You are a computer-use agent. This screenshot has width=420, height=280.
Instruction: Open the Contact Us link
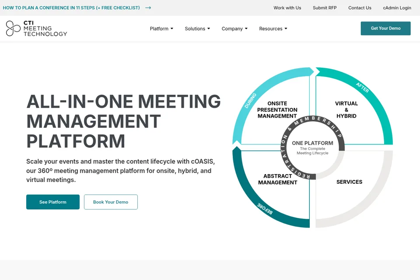point(360,8)
